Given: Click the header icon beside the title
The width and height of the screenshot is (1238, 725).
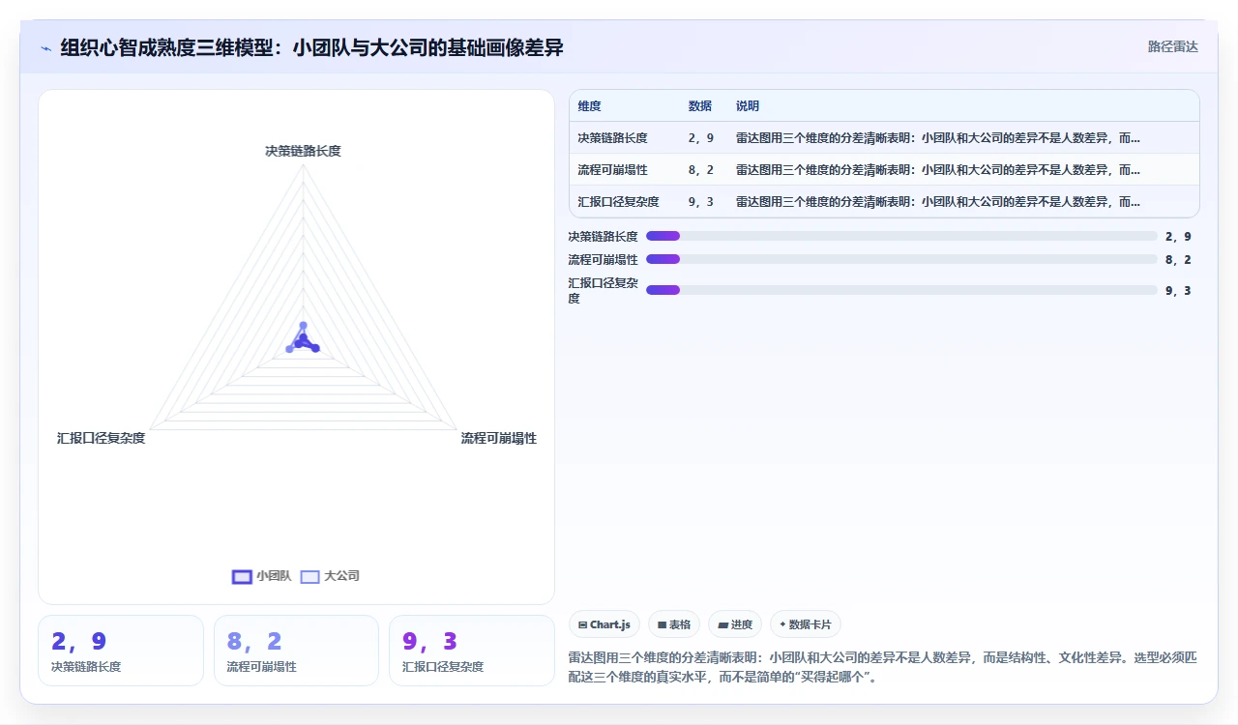Looking at the screenshot, I should coord(45,47).
